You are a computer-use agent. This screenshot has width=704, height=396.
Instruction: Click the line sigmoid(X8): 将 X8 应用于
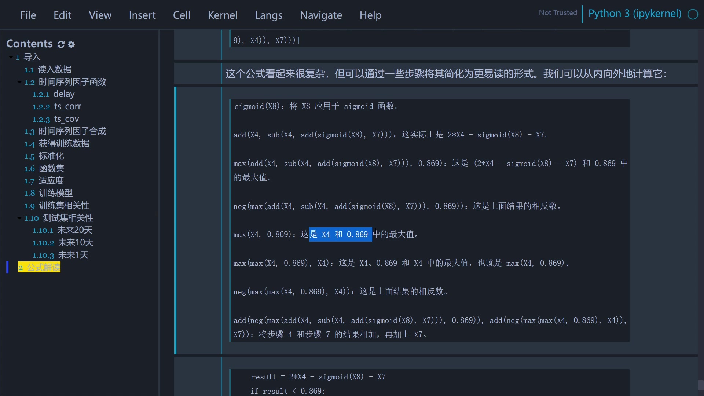click(x=317, y=106)
